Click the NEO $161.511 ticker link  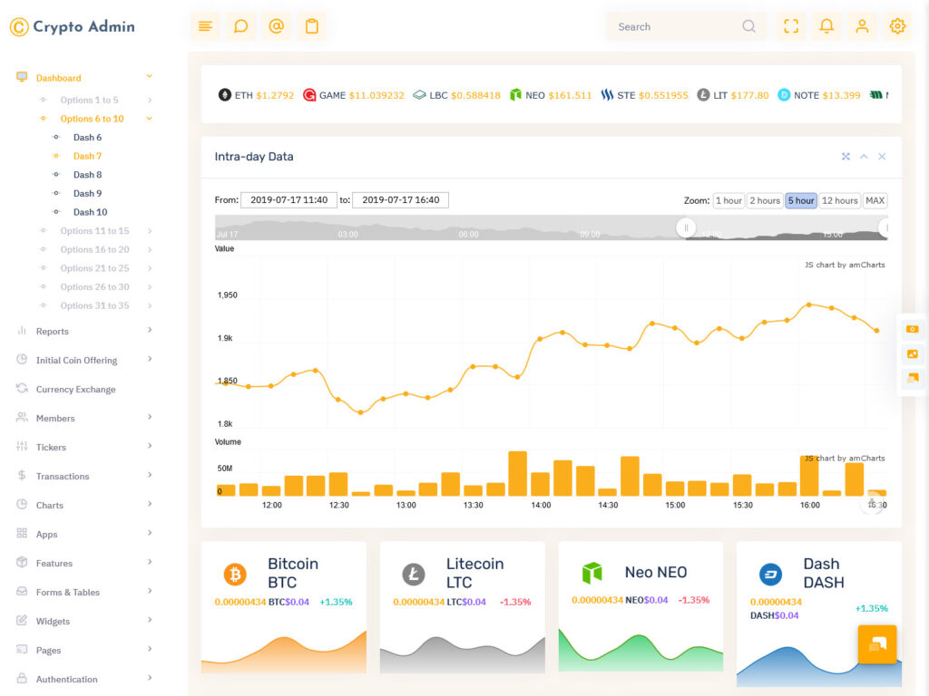coord(552,94)
